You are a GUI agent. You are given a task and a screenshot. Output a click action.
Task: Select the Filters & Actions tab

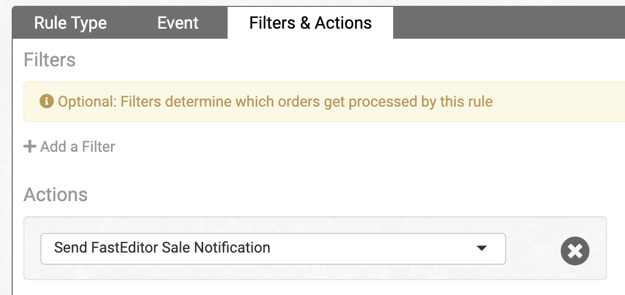(x=310, y=23)
